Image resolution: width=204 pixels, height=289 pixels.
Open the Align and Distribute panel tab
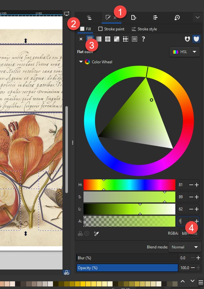[x=156, y=18]
